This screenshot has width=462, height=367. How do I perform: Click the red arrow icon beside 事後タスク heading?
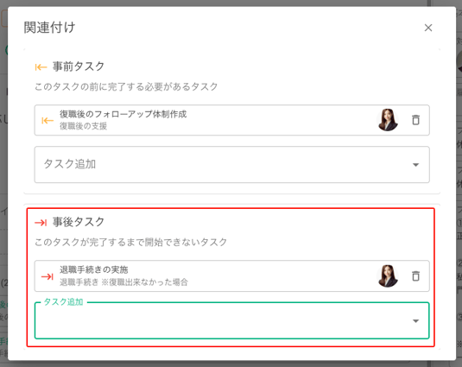coord(41,223)
